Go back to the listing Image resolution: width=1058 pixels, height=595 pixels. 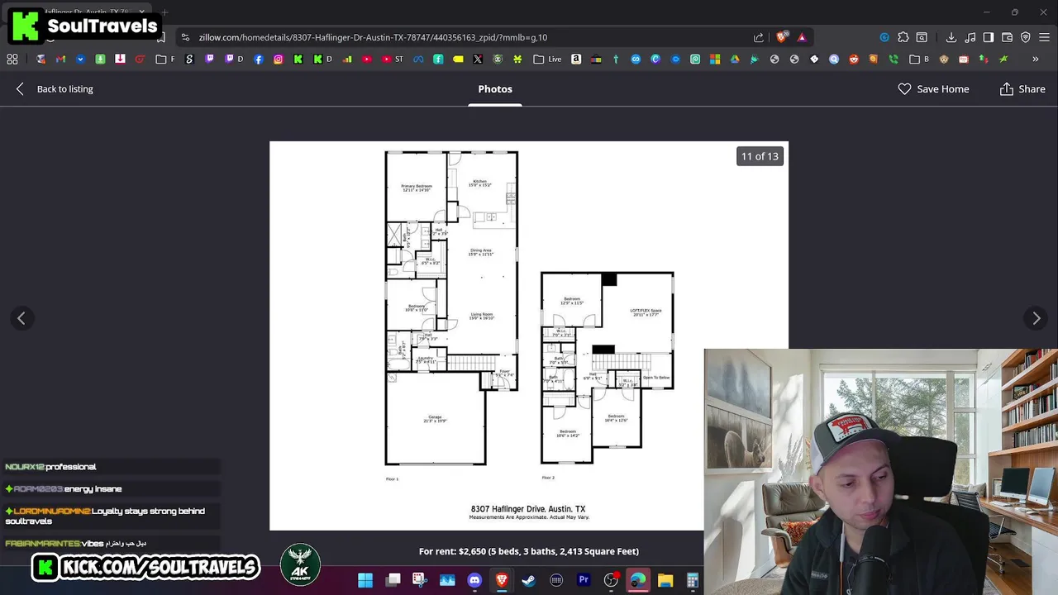(x=55, y=88)
